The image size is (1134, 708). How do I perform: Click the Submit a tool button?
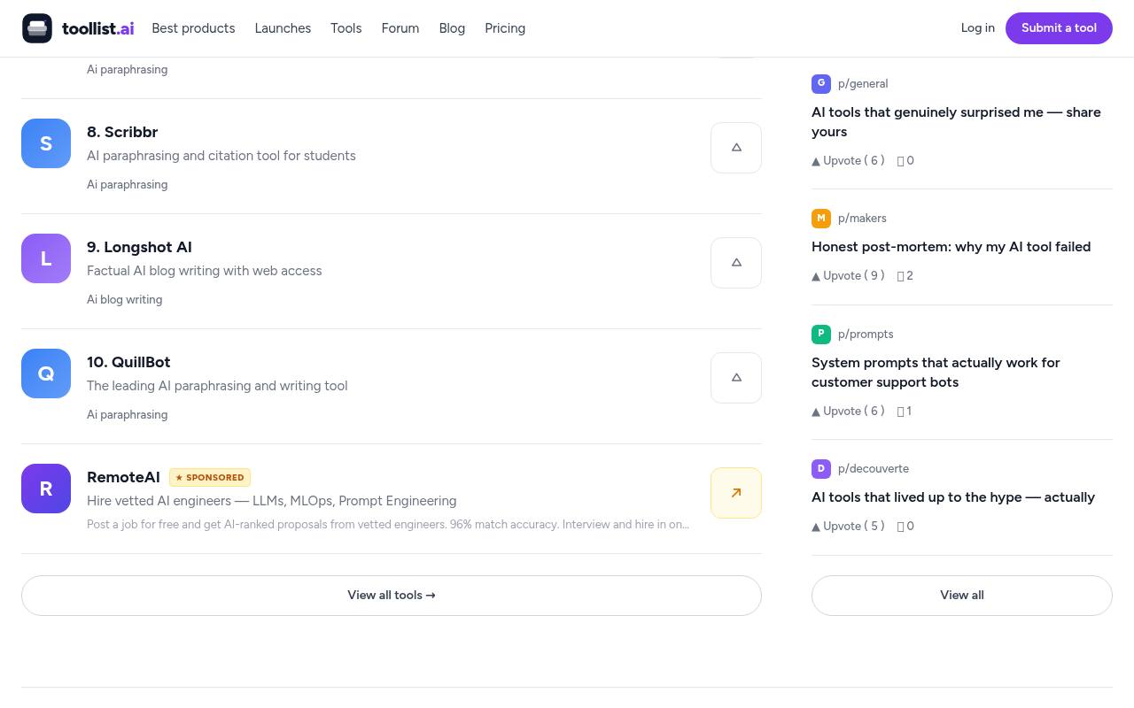click(1059, 28)
